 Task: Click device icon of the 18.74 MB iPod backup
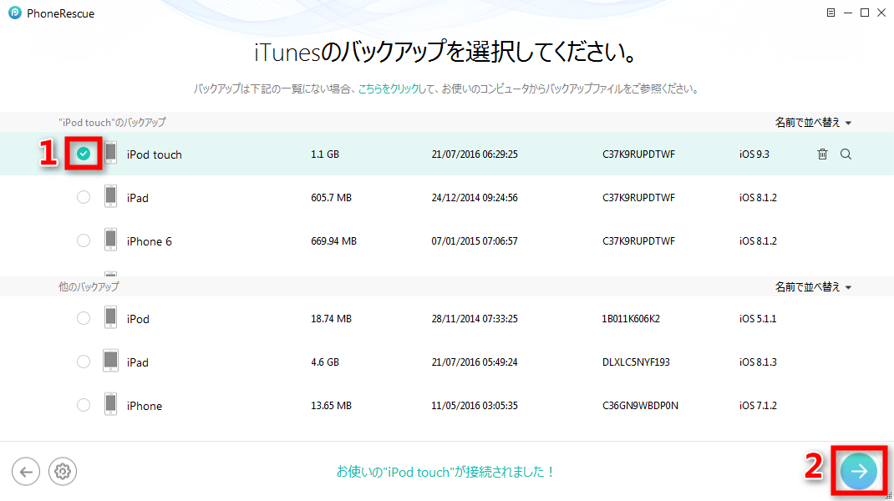[110, 317]
